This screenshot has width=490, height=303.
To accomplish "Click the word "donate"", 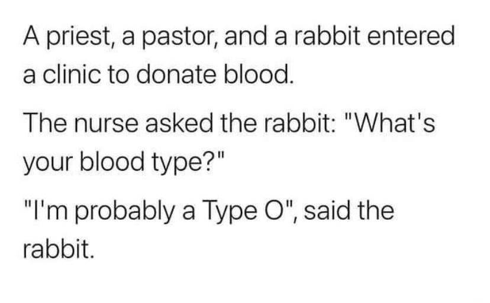I will [x=176, y=74].
